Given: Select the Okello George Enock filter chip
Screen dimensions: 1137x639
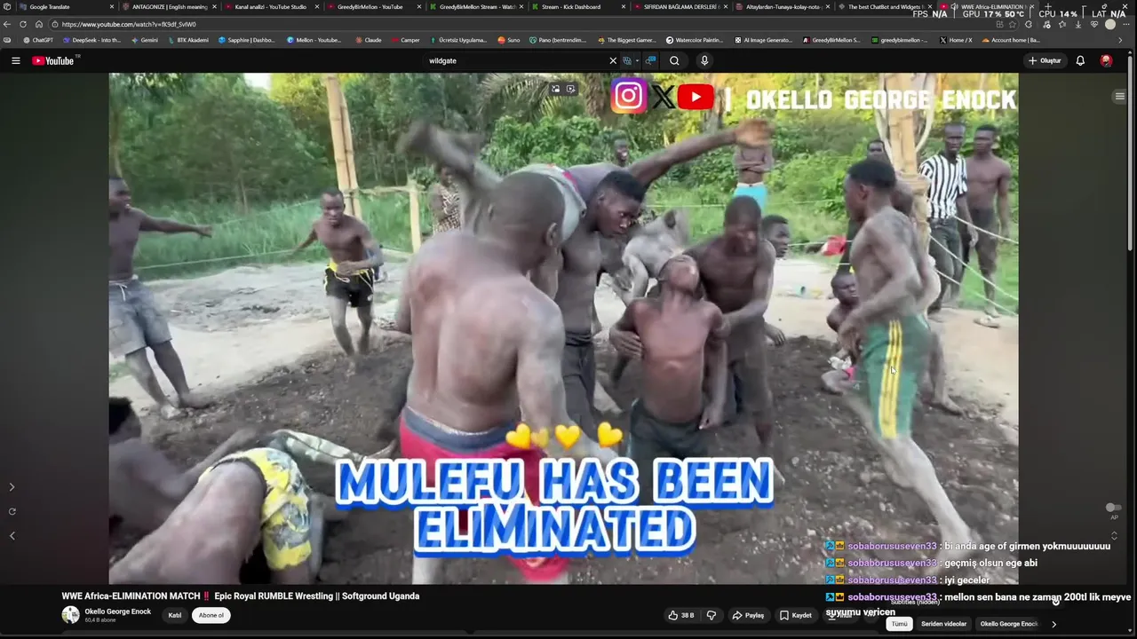Looking at the screenshot, I should pos(1009,624).
